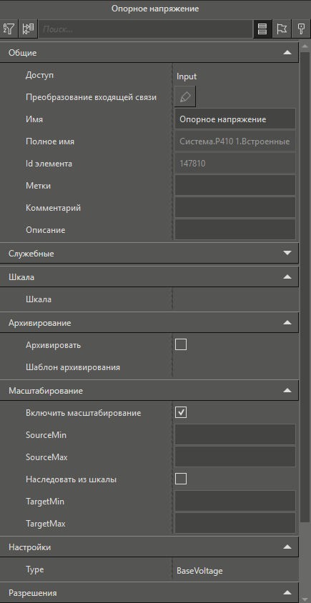Screen dimensions: 311x603
Task: Collapse the Масштабирование section
Action: click(287, 390)
